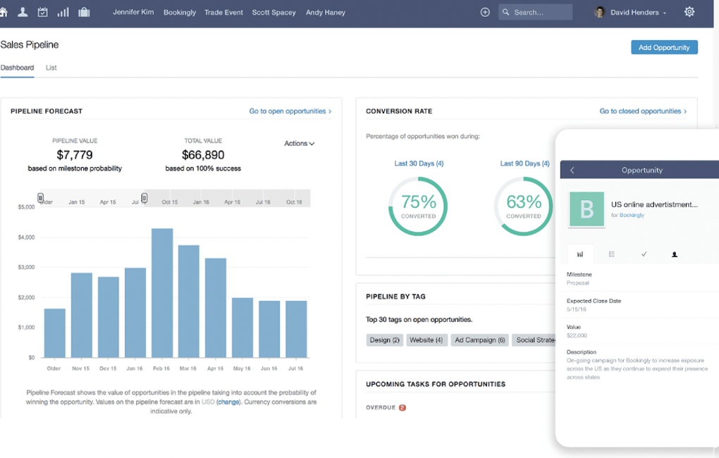The width and height of the screenshot is (719, 458).
Task: Open the briefcase cases icon
Action: point(84,12)
